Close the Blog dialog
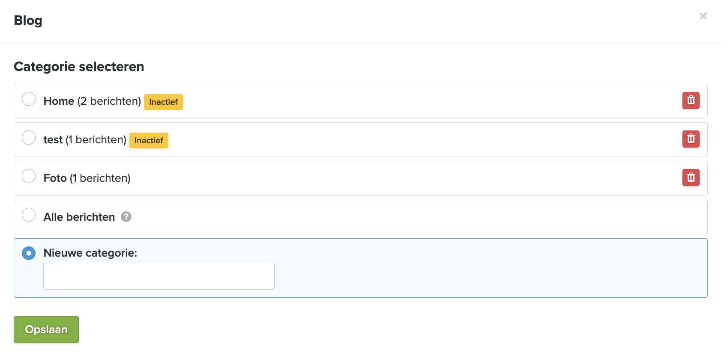Viewport: 721px width, 355px height. pos(703,16)
